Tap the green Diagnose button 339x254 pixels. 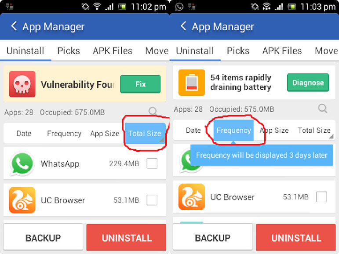tap(308, 83)
